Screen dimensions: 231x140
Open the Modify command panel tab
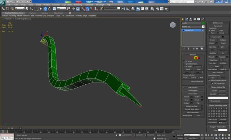point(187,19)
